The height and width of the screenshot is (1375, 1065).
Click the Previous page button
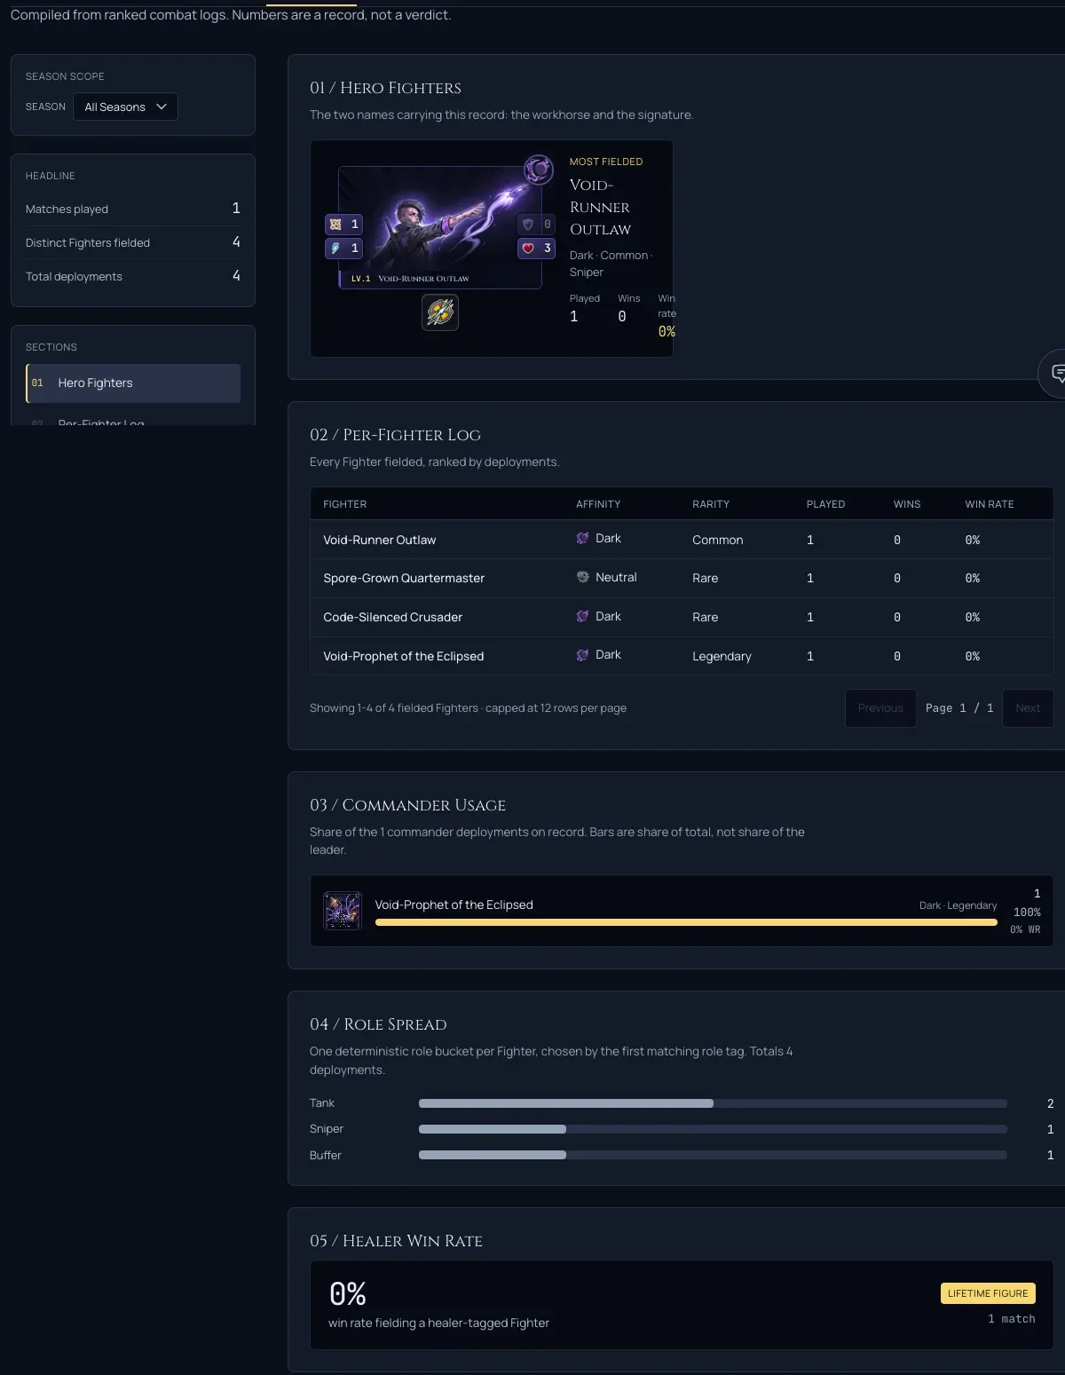(x=880, y=708)
